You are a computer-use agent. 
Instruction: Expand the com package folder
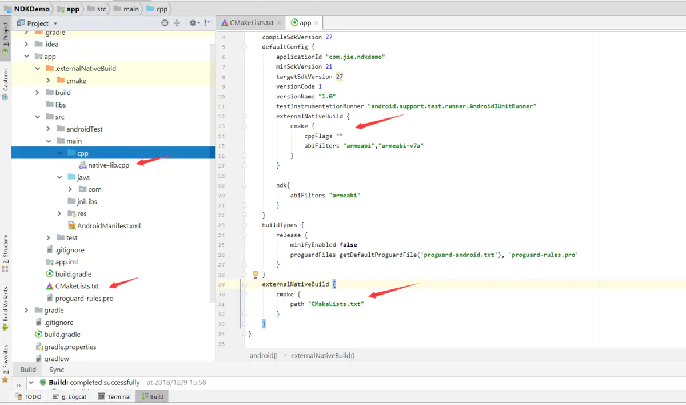point(70,189)
